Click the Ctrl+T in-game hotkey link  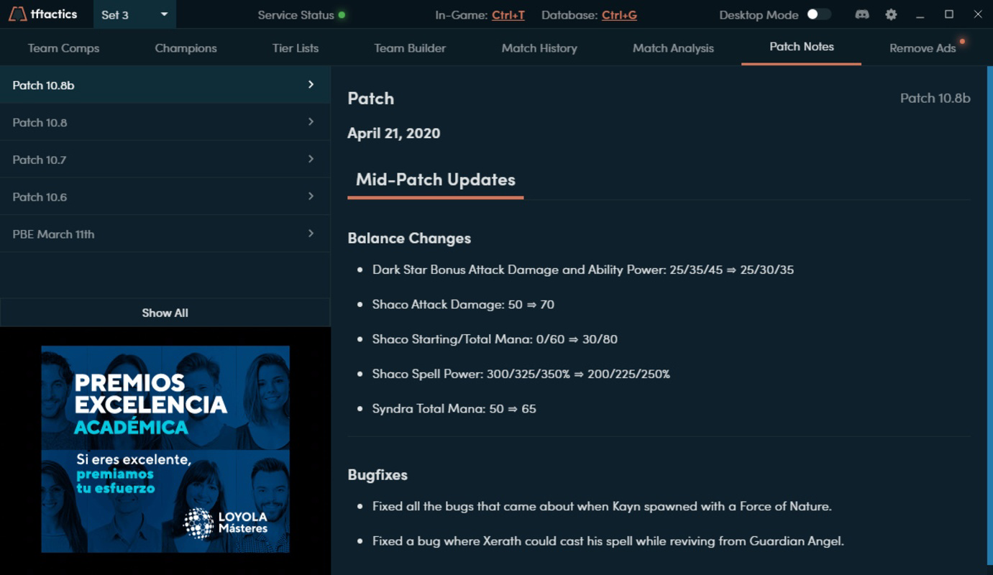pyautogui.click(x=508, y=15)
